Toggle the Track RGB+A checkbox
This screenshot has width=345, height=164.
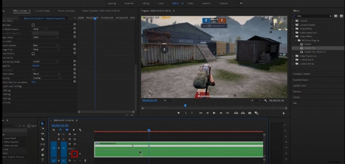pos(33,54)
